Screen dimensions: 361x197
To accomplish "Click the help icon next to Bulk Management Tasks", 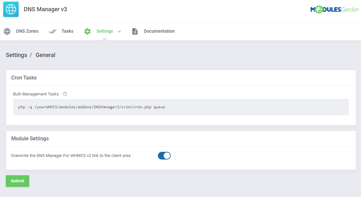I will (x=65, y=94).
